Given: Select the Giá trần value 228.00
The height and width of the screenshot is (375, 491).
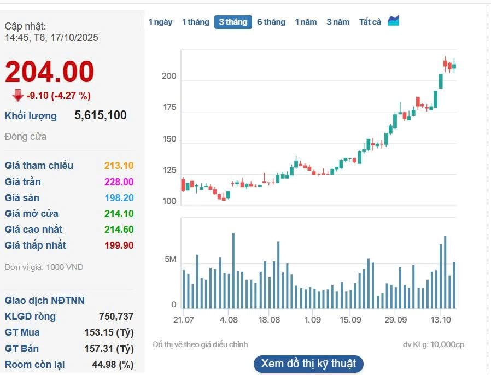Looking at the screenshot, I should [x=119, y=181].
